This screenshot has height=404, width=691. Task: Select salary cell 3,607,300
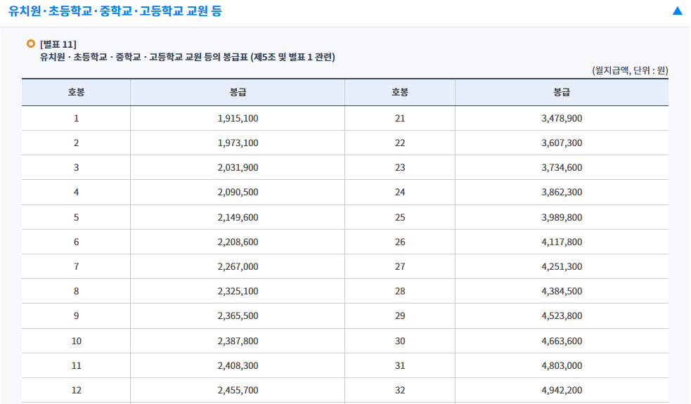562,143
